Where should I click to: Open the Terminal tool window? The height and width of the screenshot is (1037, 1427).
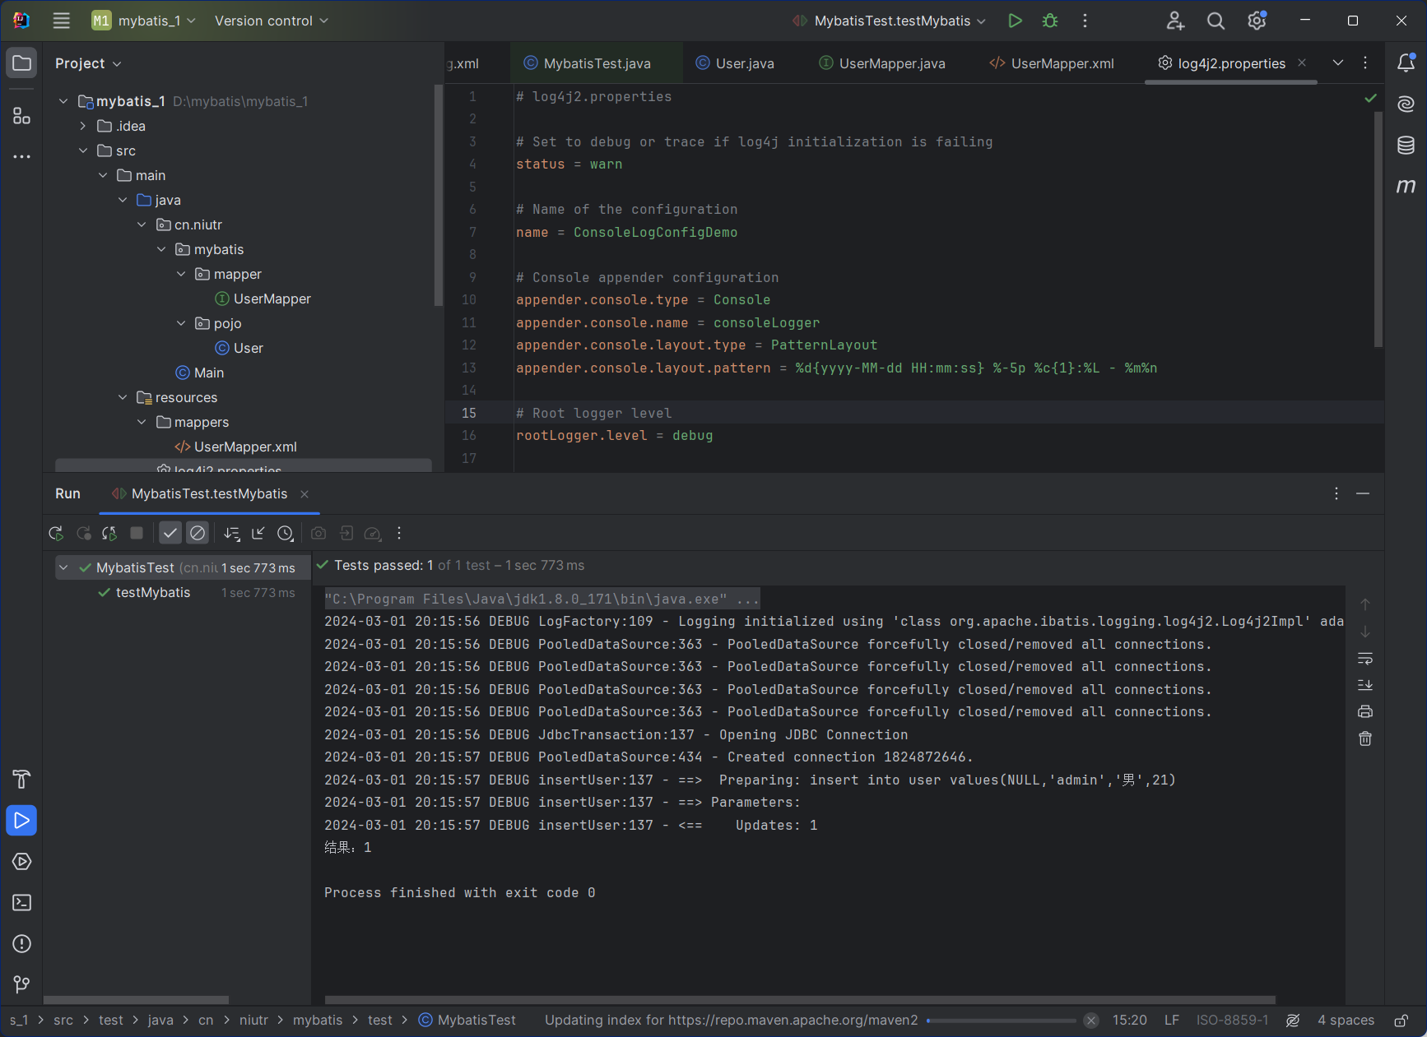(22, 902)
